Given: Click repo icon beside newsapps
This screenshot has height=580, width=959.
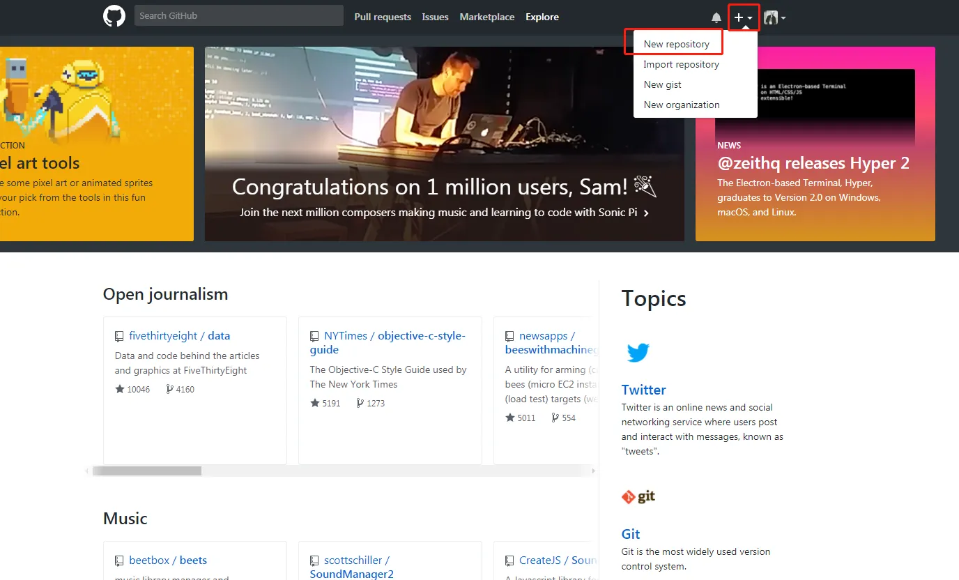Looking at the screenshot, I should point(509,336).
